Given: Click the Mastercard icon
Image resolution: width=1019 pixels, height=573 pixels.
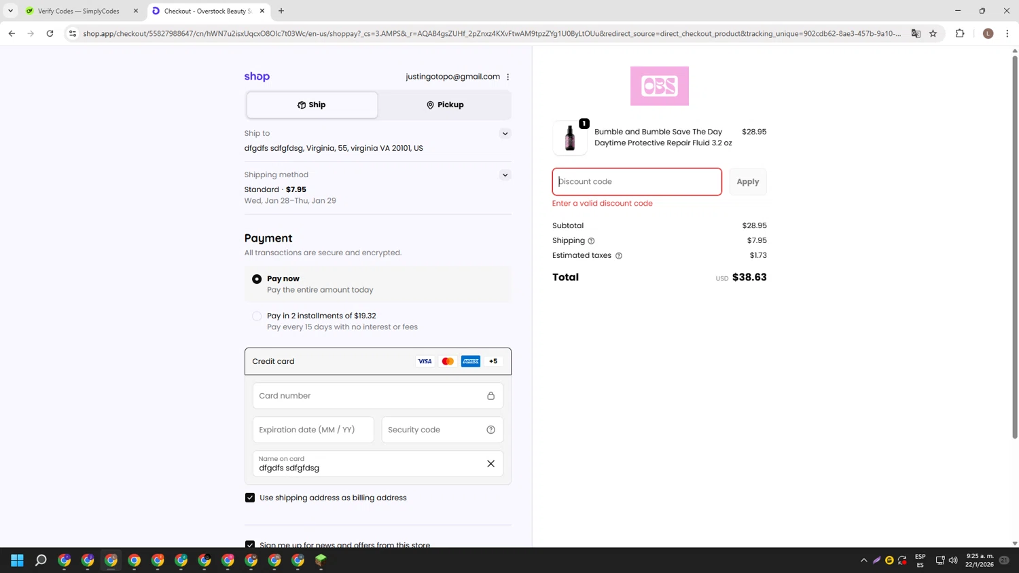Looking at the screenshot, I should click(448, 361).
